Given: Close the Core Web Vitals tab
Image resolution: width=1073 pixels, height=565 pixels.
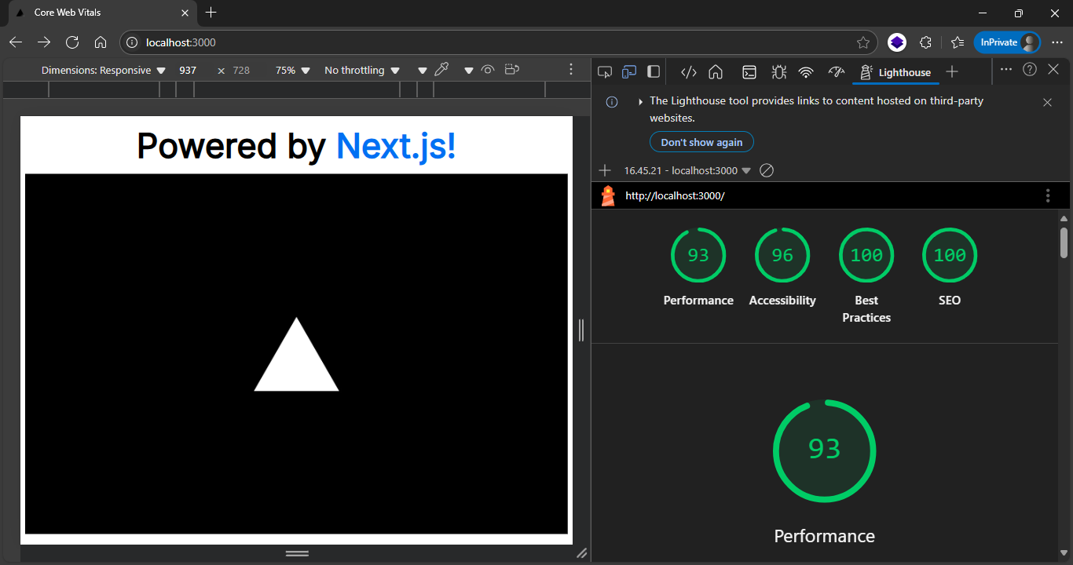Looking at the screenshot, I should (x=185, y=13).
